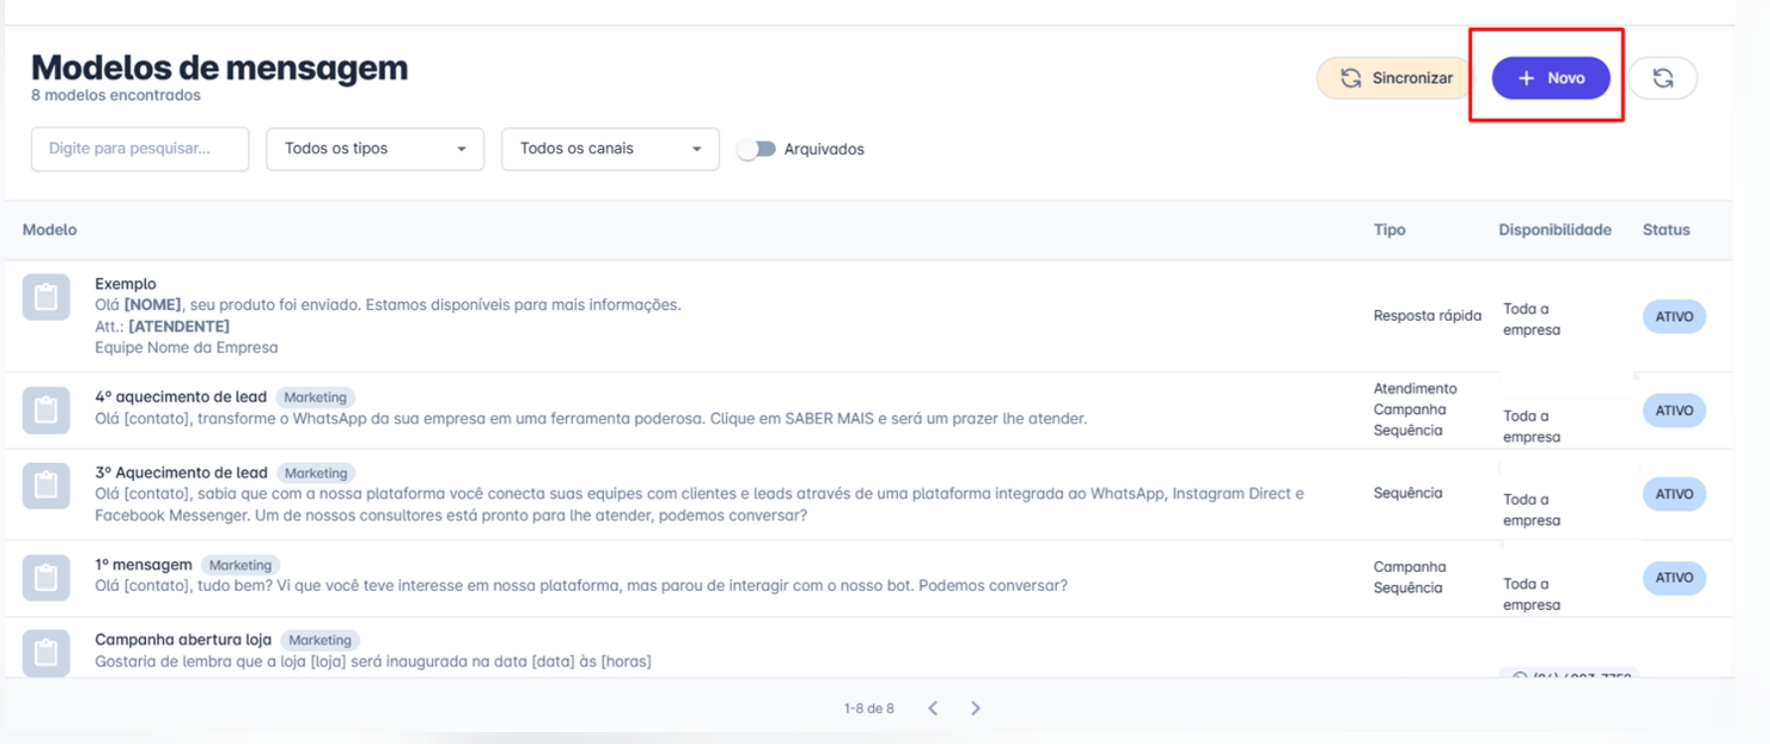Click Marketing tag on Campanha abertura loja
Screen dimensions: 1770x744
click(x=320, y=641)
